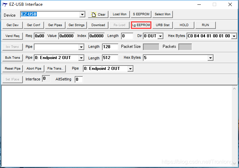Click the Index field showing 0x0000
Viewport: 239px width, 168px height.
(x=96, y=36)
